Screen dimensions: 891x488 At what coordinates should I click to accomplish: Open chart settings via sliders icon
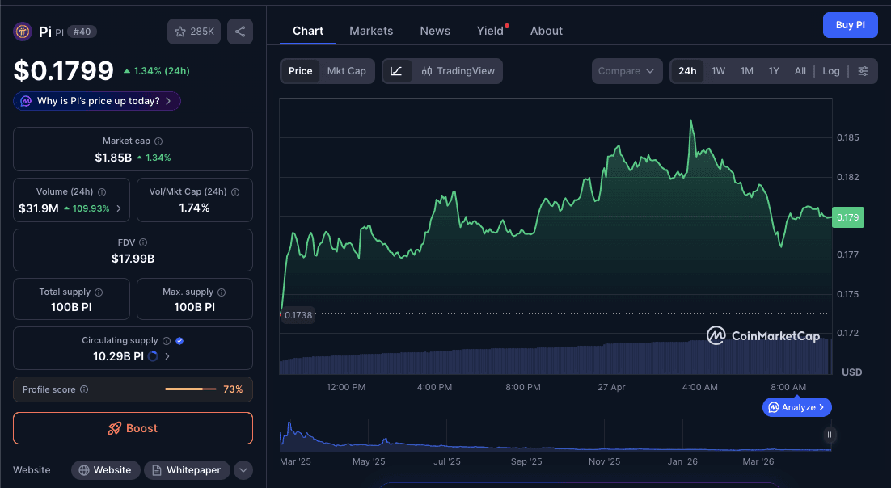coord(864,71)
